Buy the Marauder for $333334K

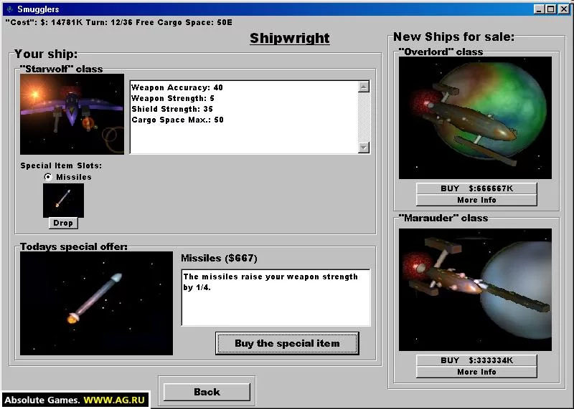476,360
